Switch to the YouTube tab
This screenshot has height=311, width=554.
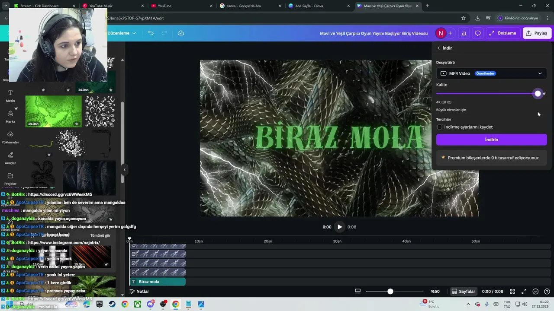(182, 6)
